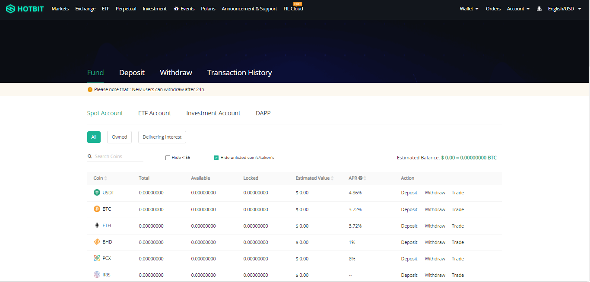The height and width of the screenshot is (282, 590).
Task: Click Withdraw in the BTC row
Action: pyautogui.click(x=435, y=209)
